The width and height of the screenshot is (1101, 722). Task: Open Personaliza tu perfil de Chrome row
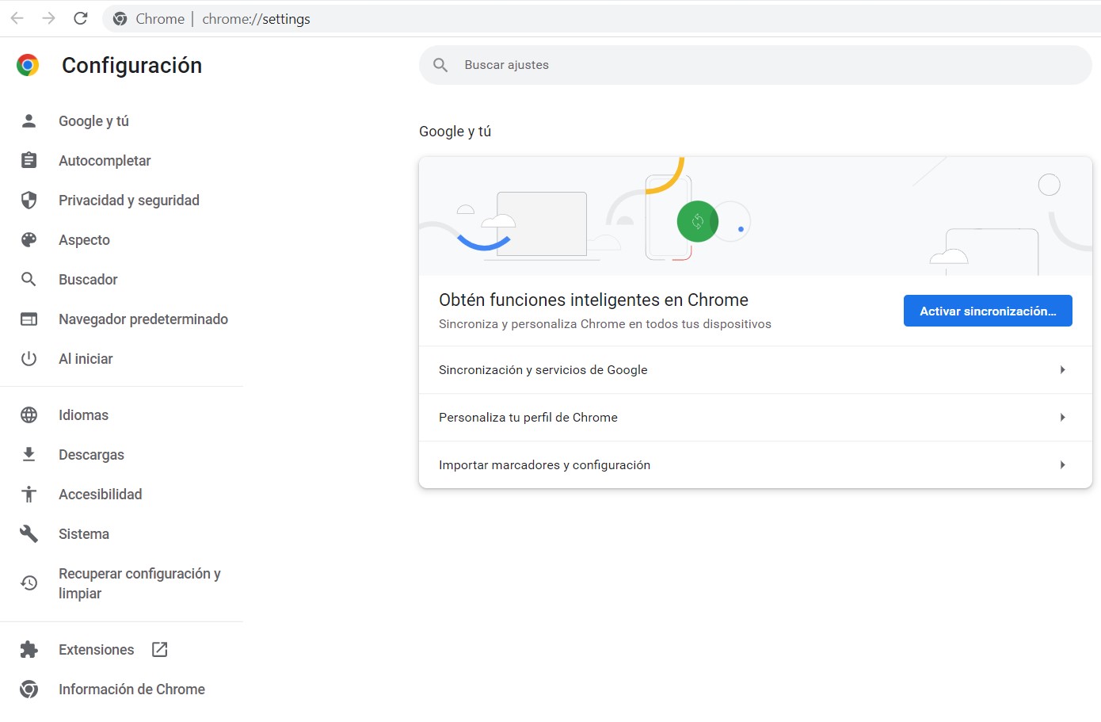click(756, 418)
